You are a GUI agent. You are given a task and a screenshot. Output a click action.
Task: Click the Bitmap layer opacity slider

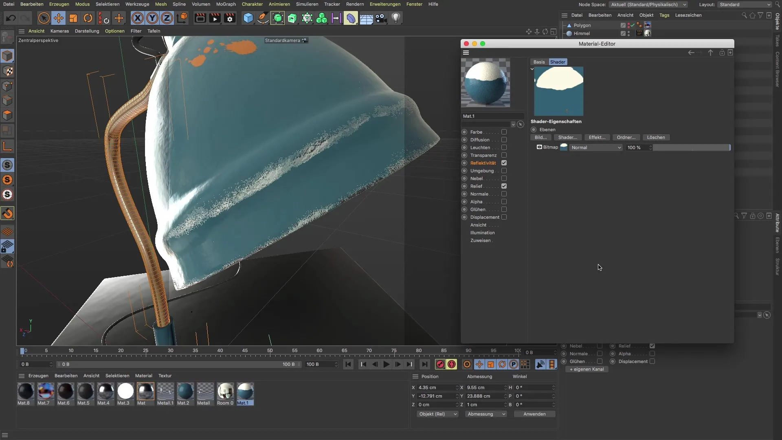tap(692, 147)
